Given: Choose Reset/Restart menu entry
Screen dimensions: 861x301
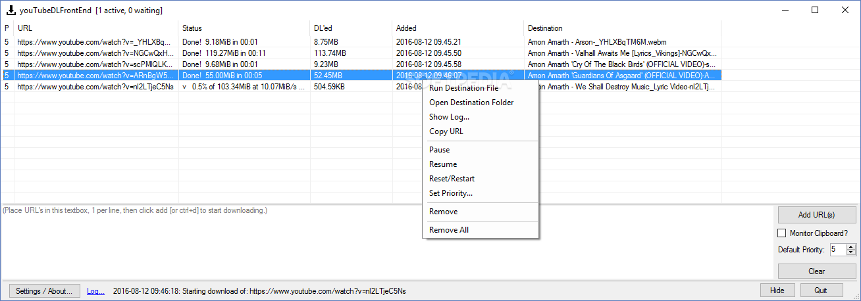Looking at the screenshot, I should coord(480,179).
